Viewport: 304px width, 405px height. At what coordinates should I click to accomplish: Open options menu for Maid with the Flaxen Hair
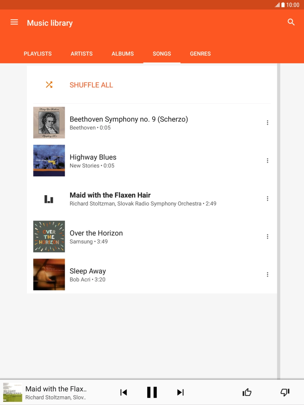click(x=267, y=198)
